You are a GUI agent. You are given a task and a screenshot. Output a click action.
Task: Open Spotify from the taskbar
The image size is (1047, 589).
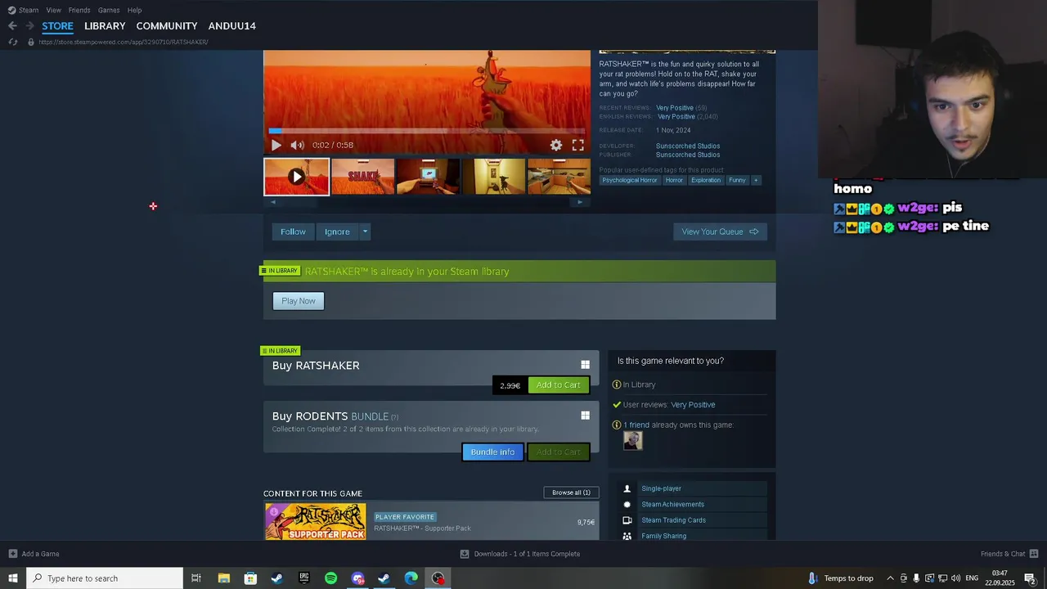(x=330, y=578)
